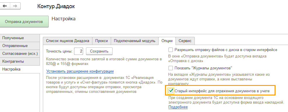Open the Подробнее link
Screen dimensions: 288x112
click(178, 107)
